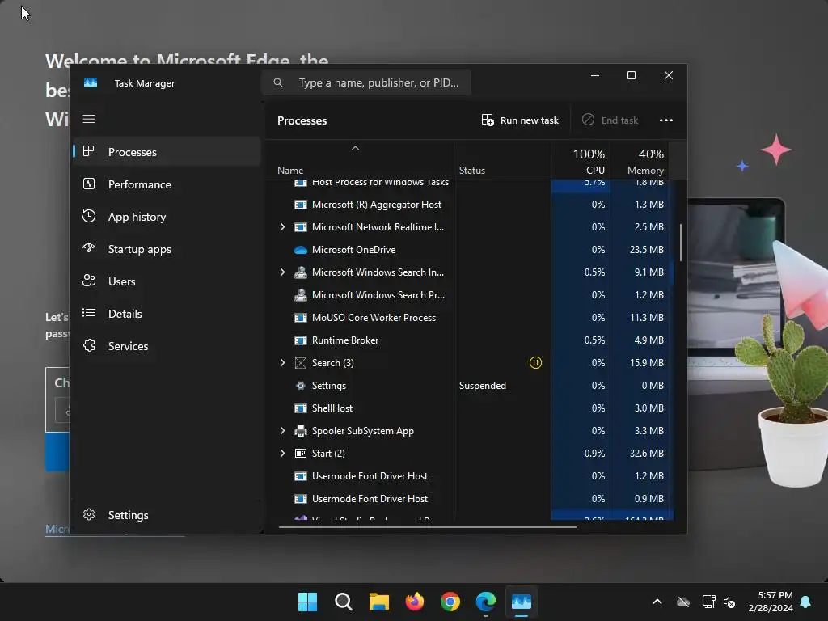
Task: Go to Startup apps page
Action: pos(167,249)
